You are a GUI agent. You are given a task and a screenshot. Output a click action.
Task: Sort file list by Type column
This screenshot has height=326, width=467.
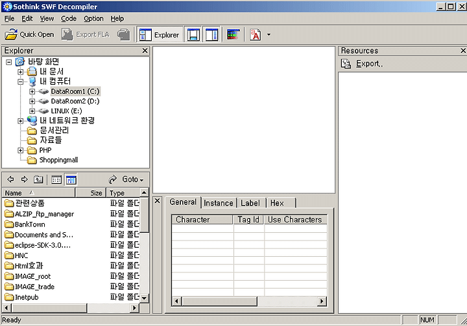point(123,193)
